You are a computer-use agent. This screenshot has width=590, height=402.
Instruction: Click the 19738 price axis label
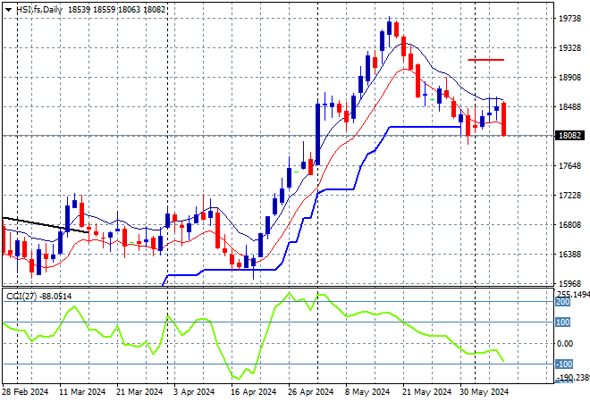[569, 18]
